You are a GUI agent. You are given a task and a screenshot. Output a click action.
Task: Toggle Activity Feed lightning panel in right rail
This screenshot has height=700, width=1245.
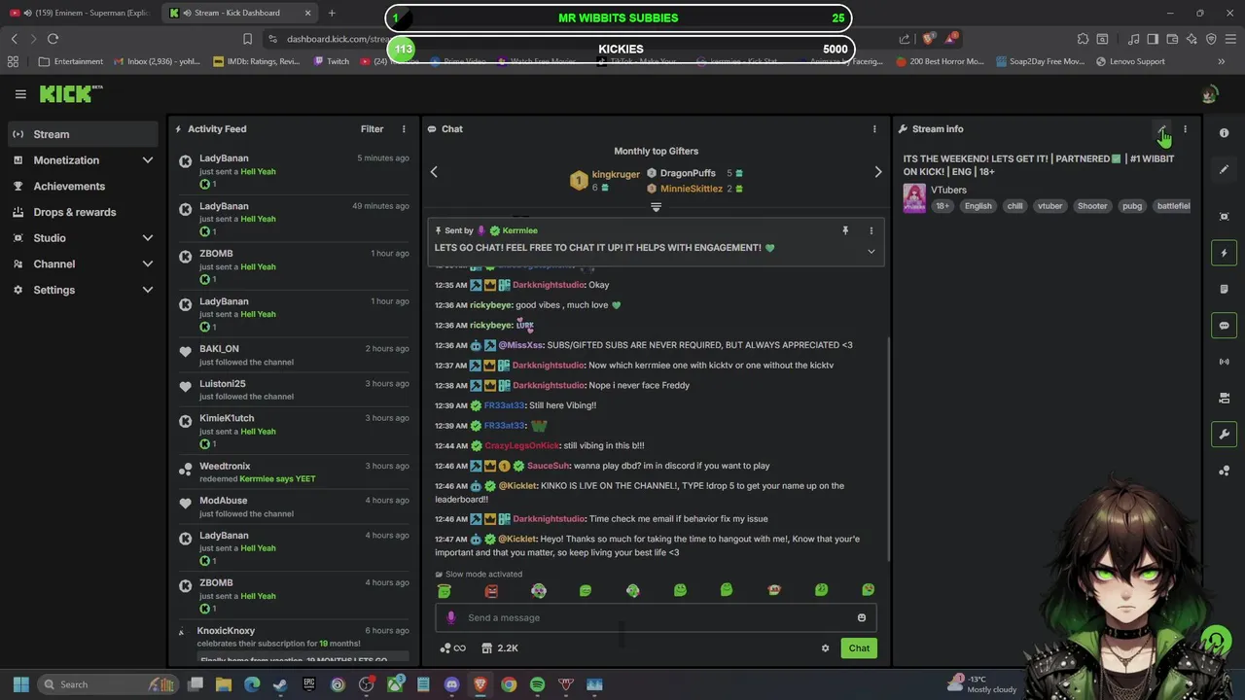pyautogui.click(x=1225, y=253)
